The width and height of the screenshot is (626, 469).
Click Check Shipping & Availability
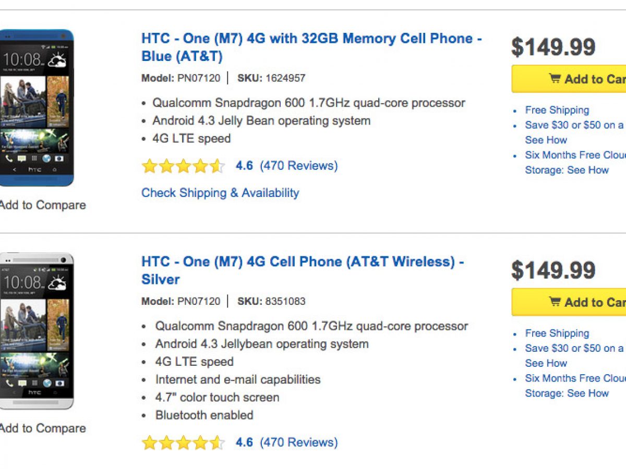(220, 193)
